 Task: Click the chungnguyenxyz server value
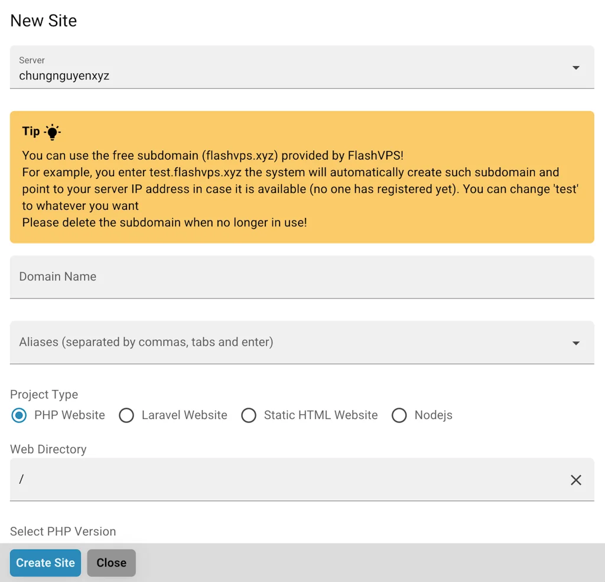[64, 76]
